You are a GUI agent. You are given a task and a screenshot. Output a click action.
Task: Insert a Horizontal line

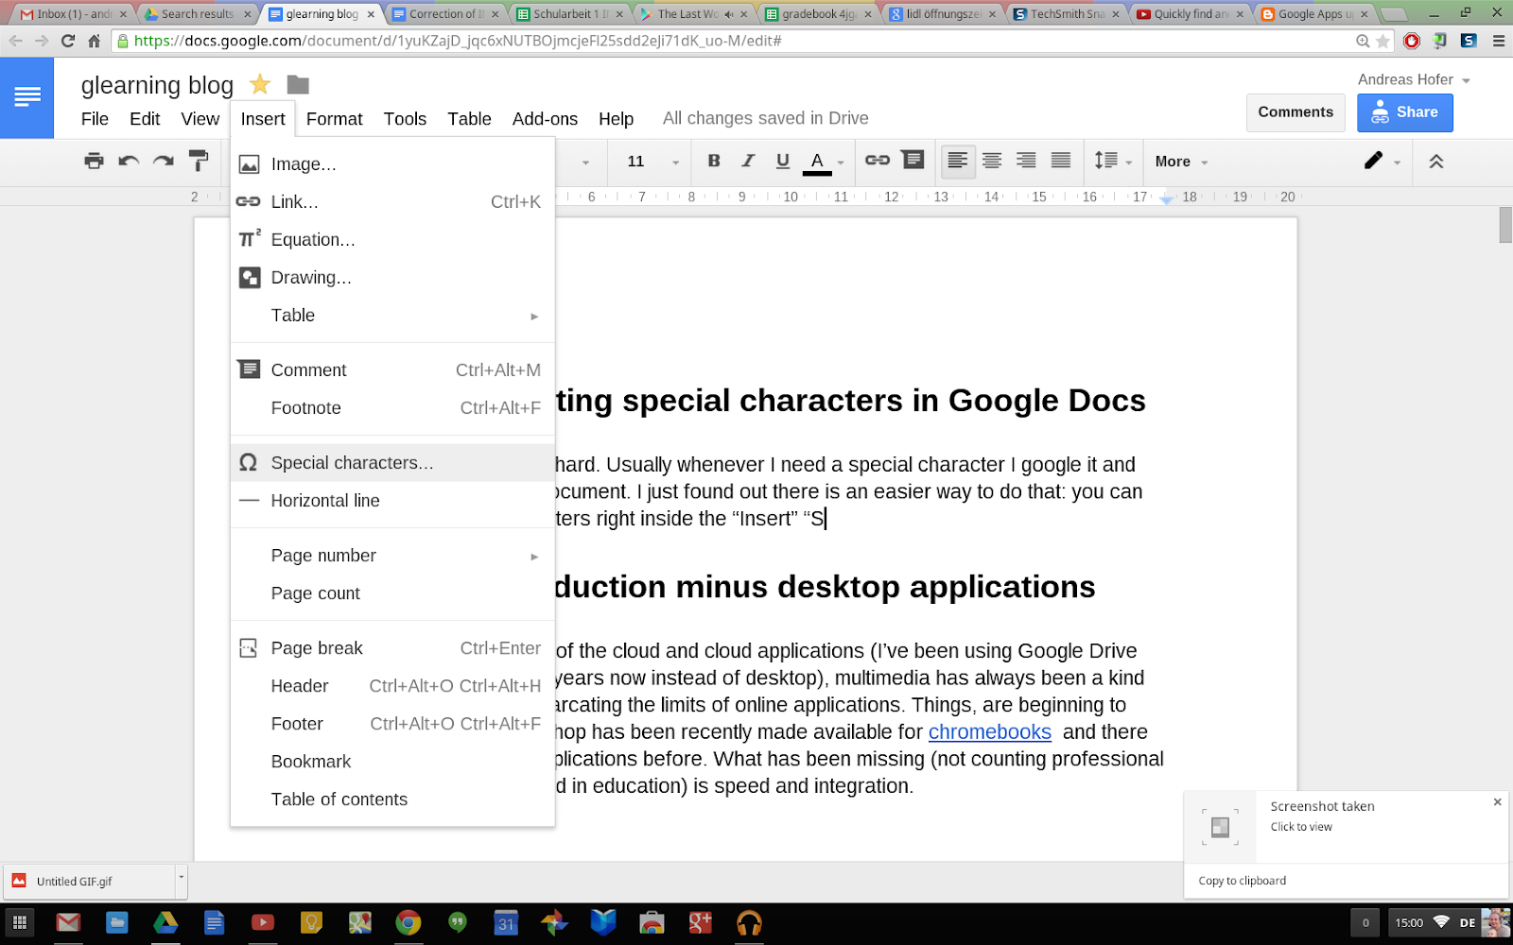coord(392,501)
